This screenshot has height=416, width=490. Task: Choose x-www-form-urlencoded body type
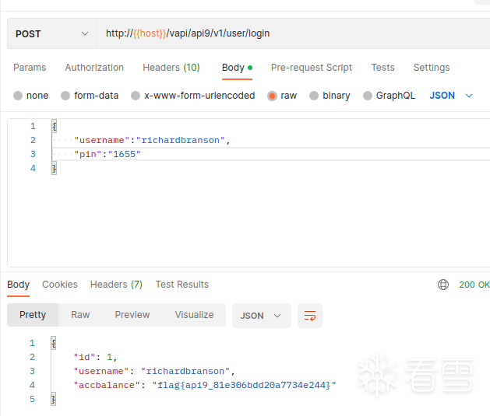pyautogui.click(x=136, y=96)
